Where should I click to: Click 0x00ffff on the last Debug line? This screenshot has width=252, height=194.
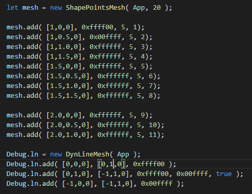click(x=157, y=184)
